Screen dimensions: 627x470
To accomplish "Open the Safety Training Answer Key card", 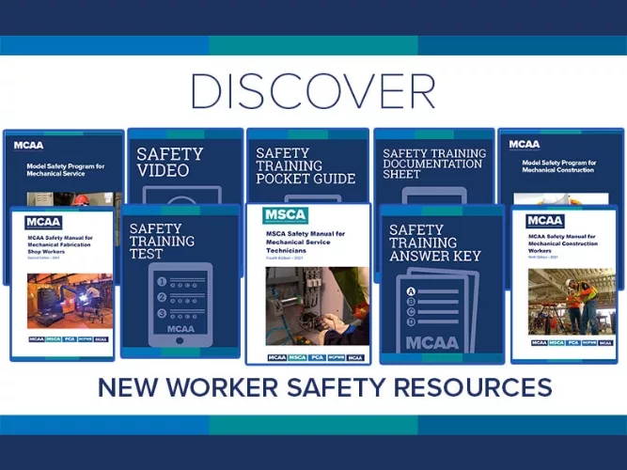I will click(x=442, y=285).
